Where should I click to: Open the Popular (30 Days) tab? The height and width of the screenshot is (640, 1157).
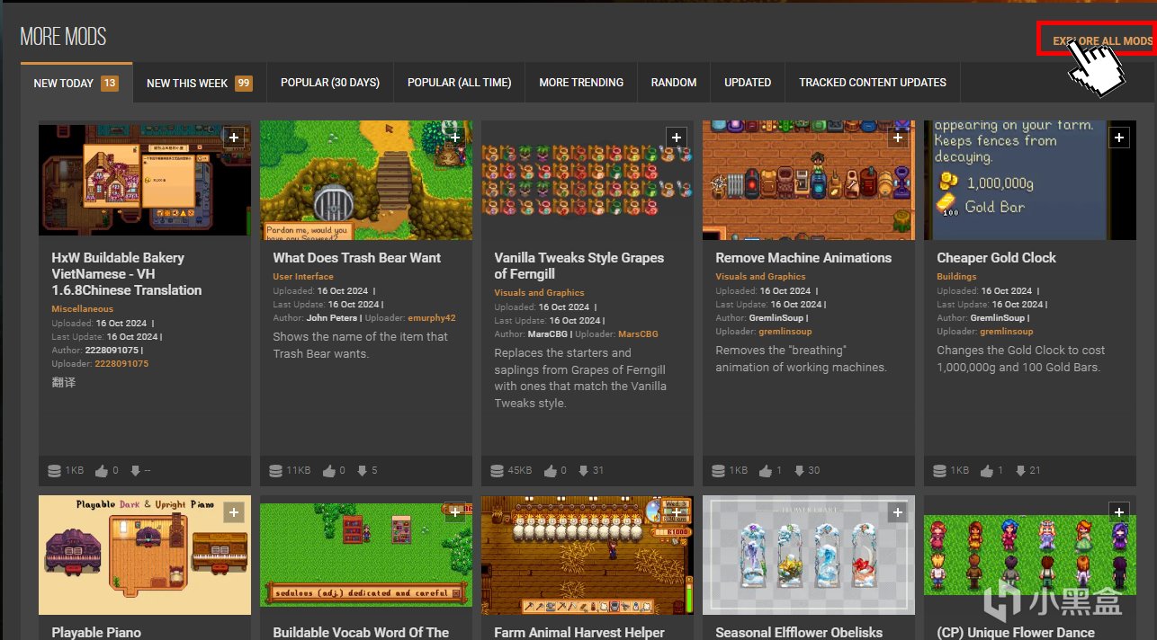[330, 83]
